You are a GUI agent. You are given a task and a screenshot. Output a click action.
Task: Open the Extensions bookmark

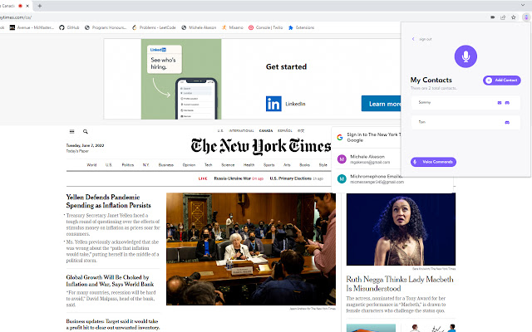301,27
